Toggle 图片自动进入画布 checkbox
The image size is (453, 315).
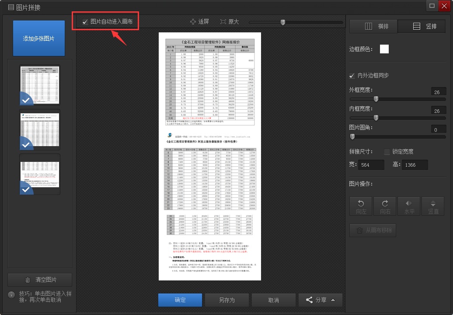coord(85,21)
